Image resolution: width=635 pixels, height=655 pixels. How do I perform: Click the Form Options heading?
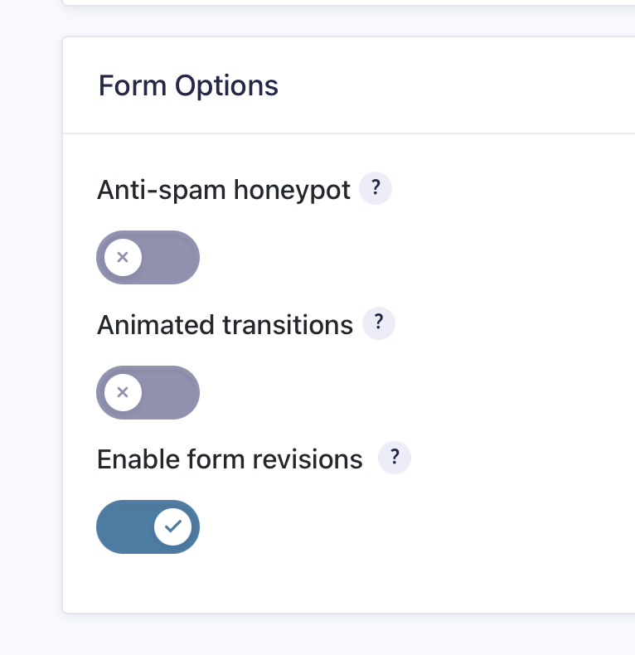[188, 85]
